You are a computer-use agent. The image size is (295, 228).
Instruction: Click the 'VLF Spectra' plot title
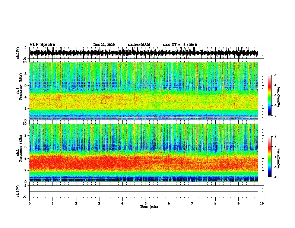(42, 45)
